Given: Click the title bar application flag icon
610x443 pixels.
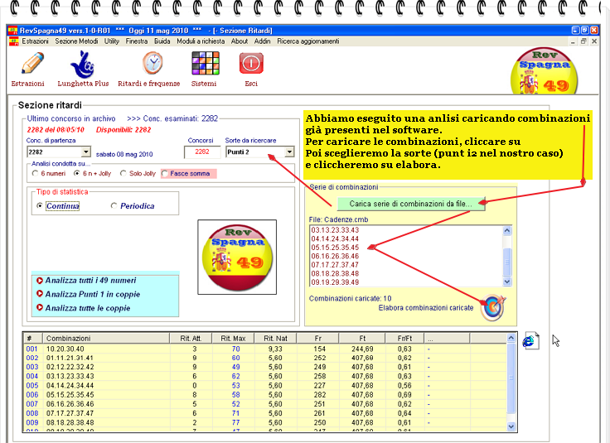Looking at the screenshot, I should (13, 31).
